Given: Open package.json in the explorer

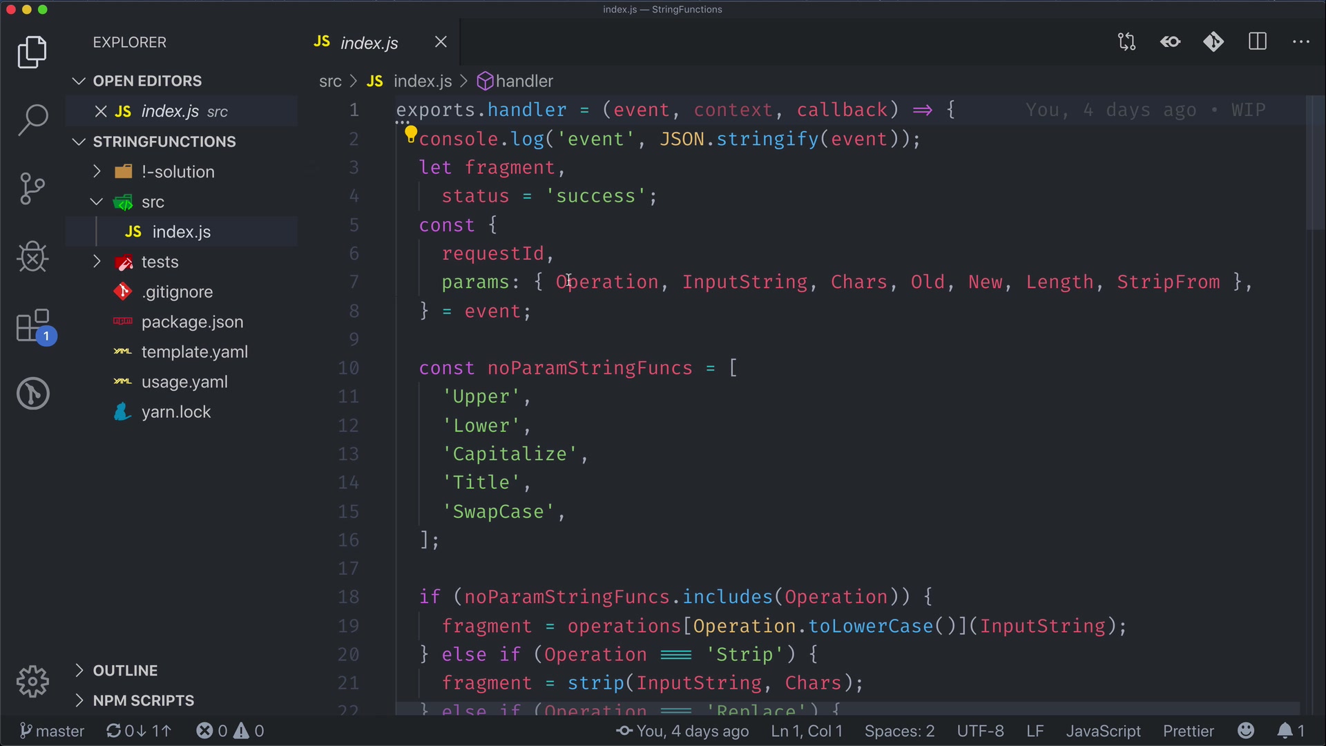Looking at the screenshot, I should (192, 322).
